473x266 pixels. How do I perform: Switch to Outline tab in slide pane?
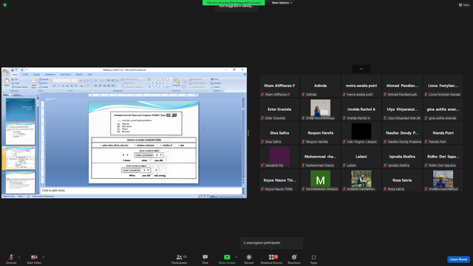tap(17, 95)
